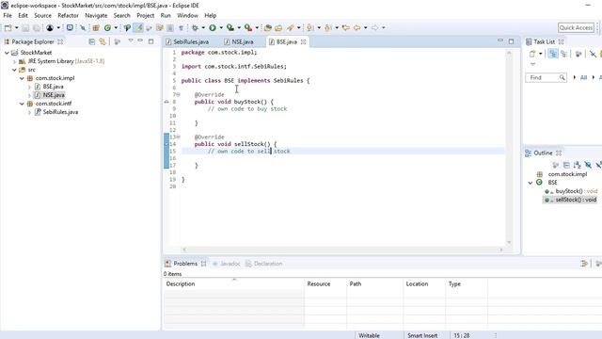The height and width of the screenshot is (339, 602).
Task: Fold the buyStock method at line 7
Action: [178, 94]
